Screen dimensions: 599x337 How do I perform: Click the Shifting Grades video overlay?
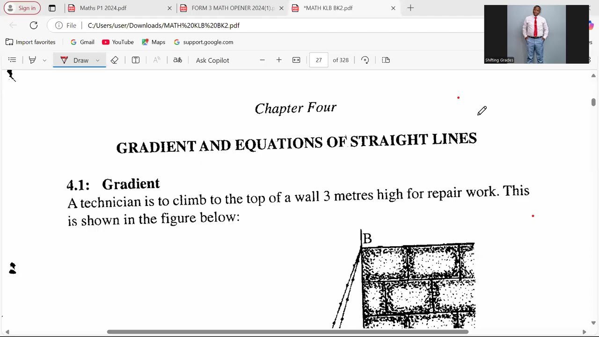pyautogui.click(x=536, y=34)
